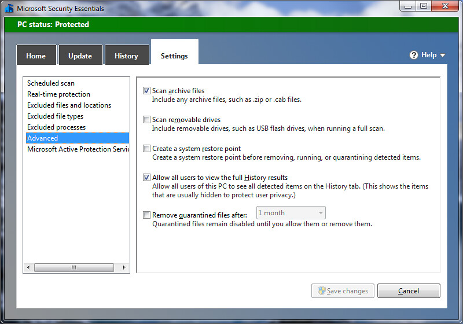
Task: Close the Microsoft Security Essentials window
Action: click(x=446, y=6)
